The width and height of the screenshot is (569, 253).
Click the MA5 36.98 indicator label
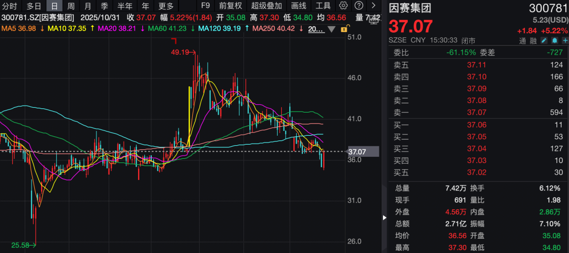point(18,28)
